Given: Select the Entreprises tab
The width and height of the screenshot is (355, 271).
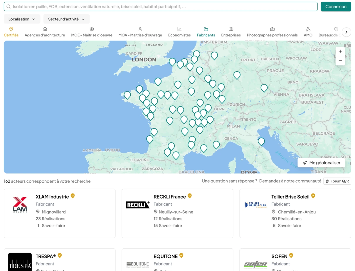Looking at the screenshot, I should [231, 32].
